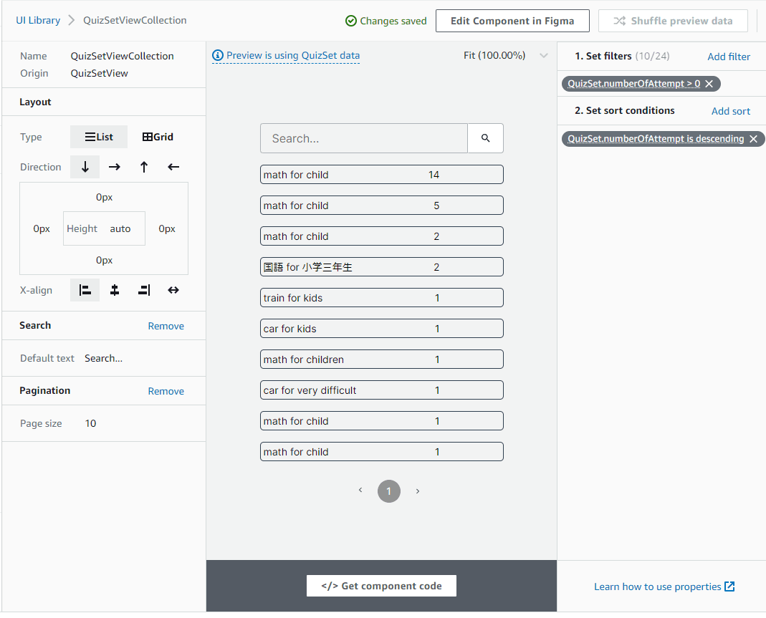Click the search magnifier icon button
The width and height of the screenshot is (766, 618).
[x=485, y=138]
